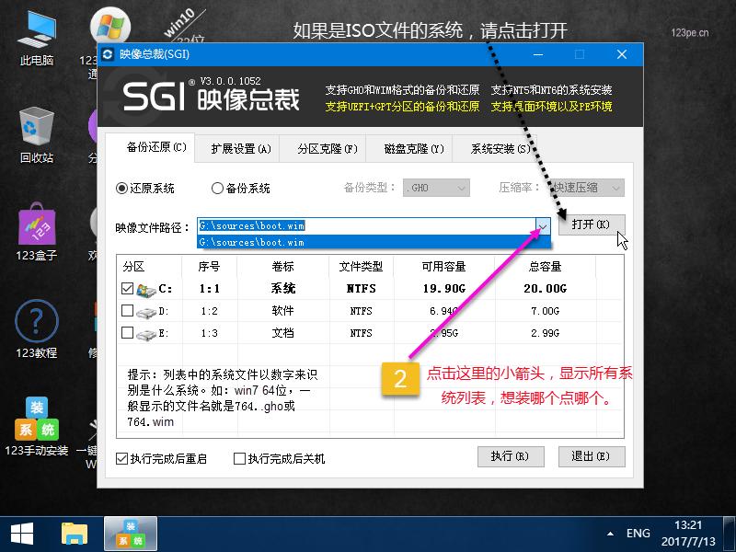
Task: Launch 123手动安装 from the desktop
Action: click(35, 416)
